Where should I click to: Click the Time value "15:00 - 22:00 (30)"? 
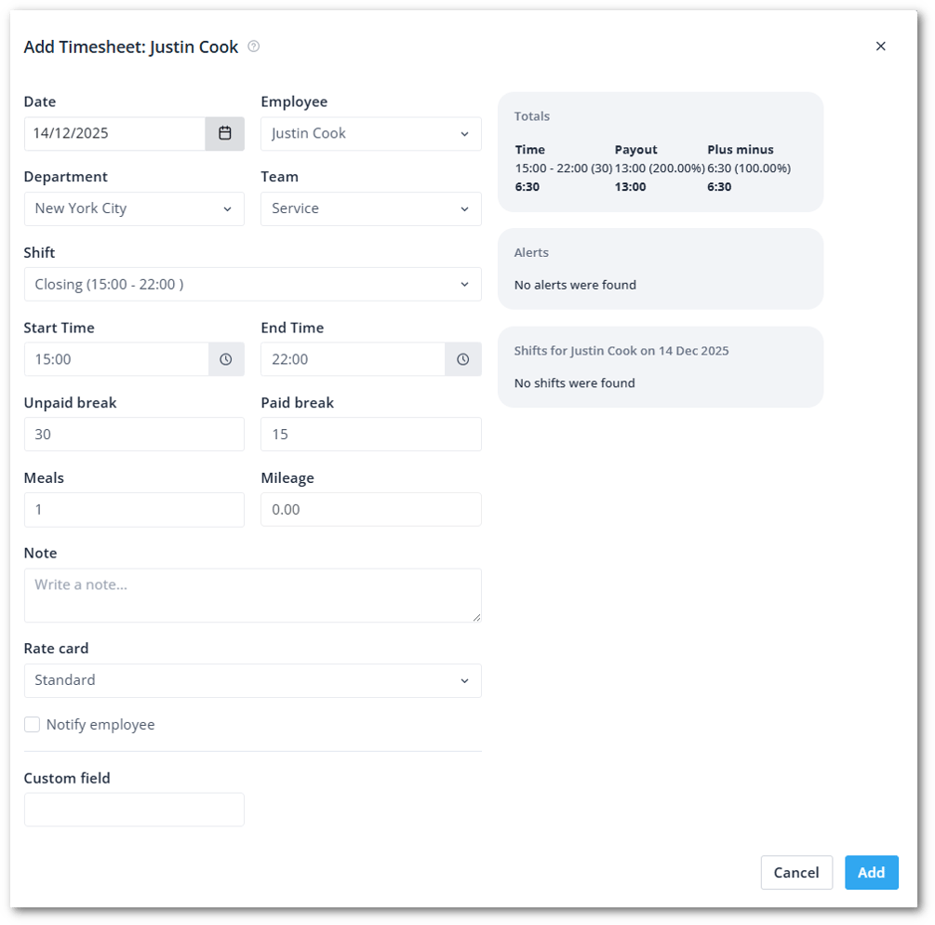(x=564, y=168)
